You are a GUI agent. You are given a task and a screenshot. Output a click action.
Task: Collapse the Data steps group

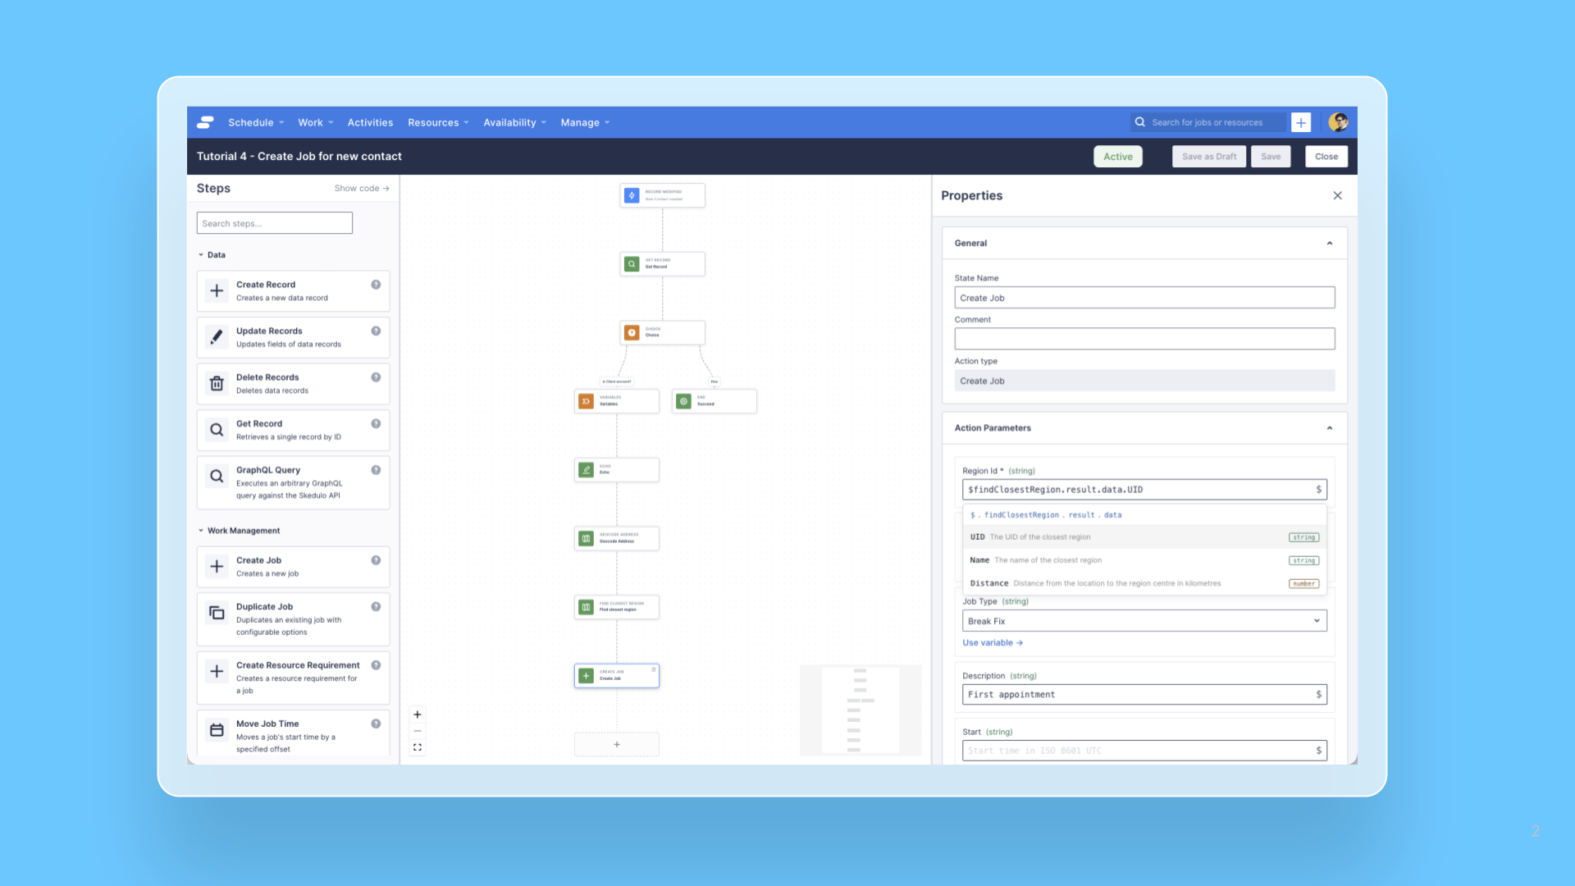(212, 255)
